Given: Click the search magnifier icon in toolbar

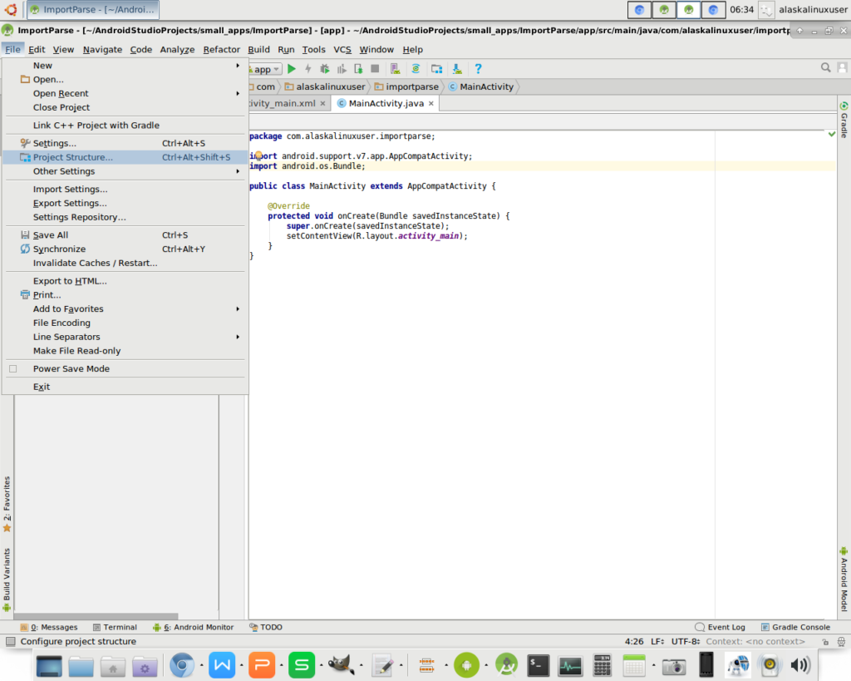Looking at the screenshot, I should click(826, 68).
